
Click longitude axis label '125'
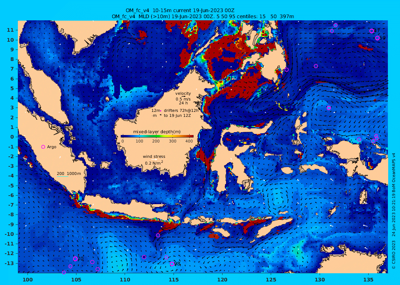pos(271,280)
